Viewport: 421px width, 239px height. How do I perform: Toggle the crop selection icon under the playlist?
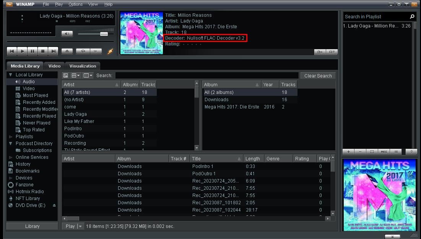[372, 152]
